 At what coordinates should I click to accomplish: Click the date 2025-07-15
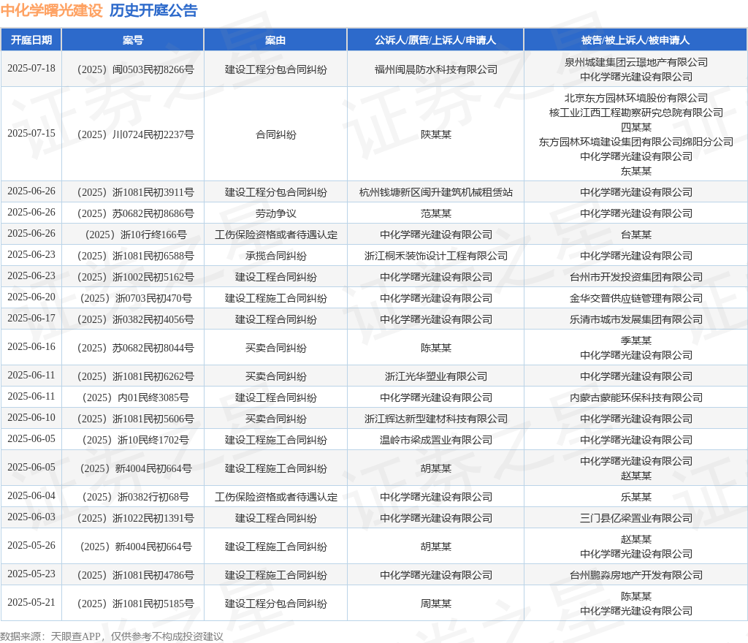pos(31,133)
